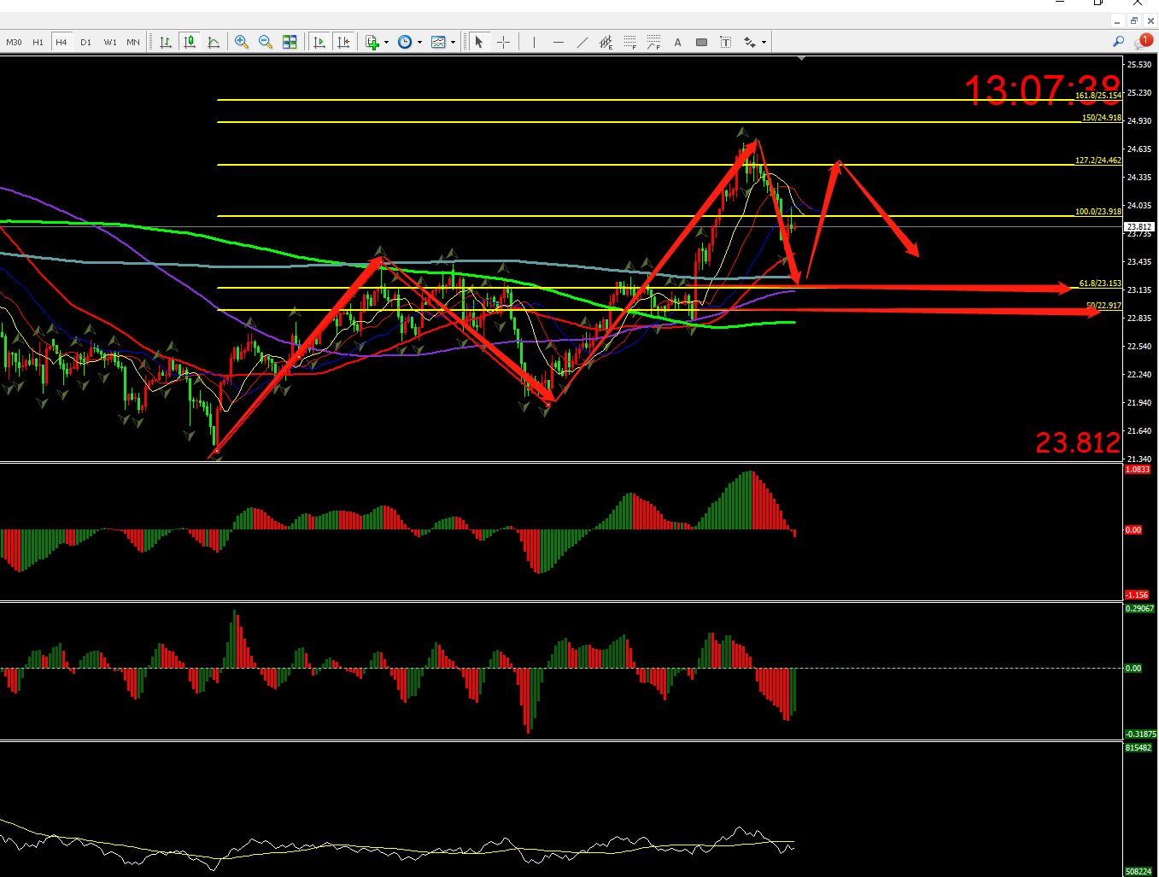The image size is (1159, 877).
Task: Switch chart to M30 timeframe
Action: (x=14, y=42)
